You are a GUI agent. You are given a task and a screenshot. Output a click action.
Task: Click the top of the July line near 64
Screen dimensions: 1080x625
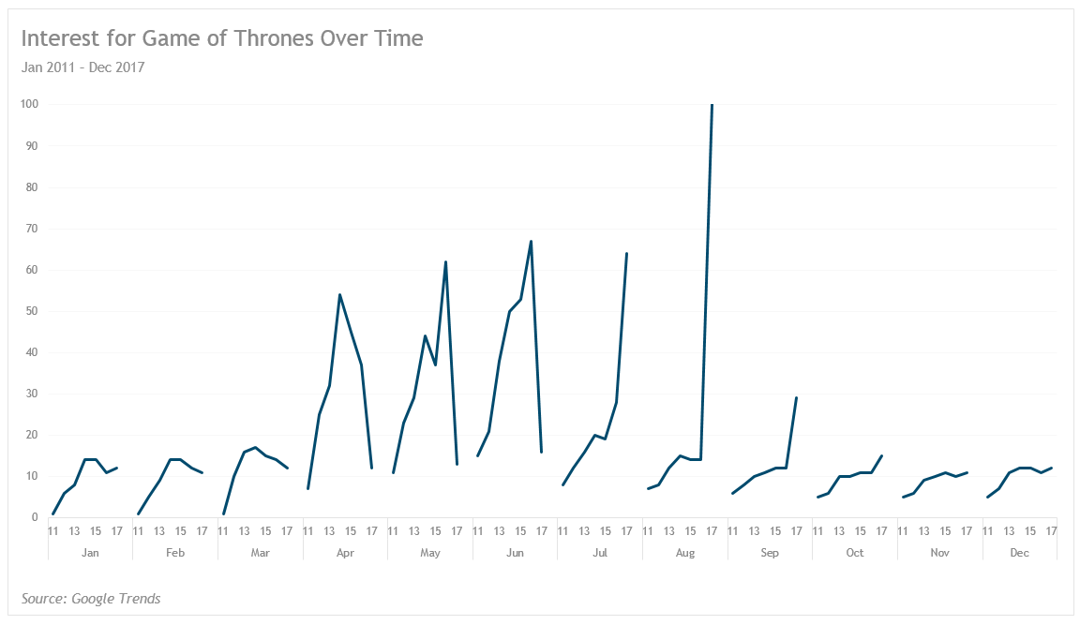point(626,253)
